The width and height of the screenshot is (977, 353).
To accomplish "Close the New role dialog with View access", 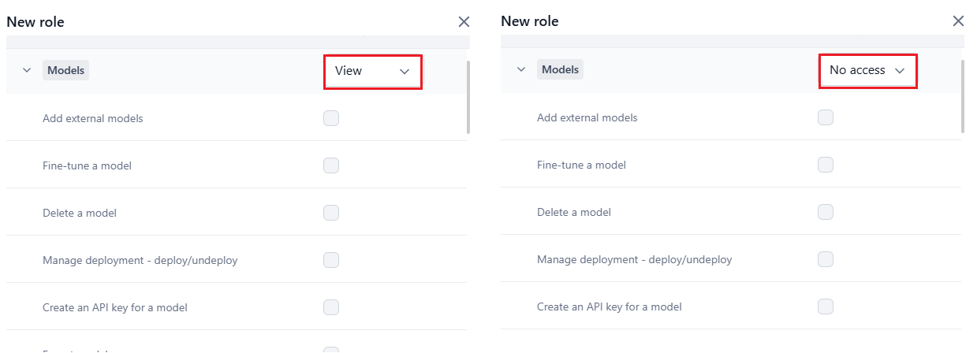I will click(x=464, y=22).
